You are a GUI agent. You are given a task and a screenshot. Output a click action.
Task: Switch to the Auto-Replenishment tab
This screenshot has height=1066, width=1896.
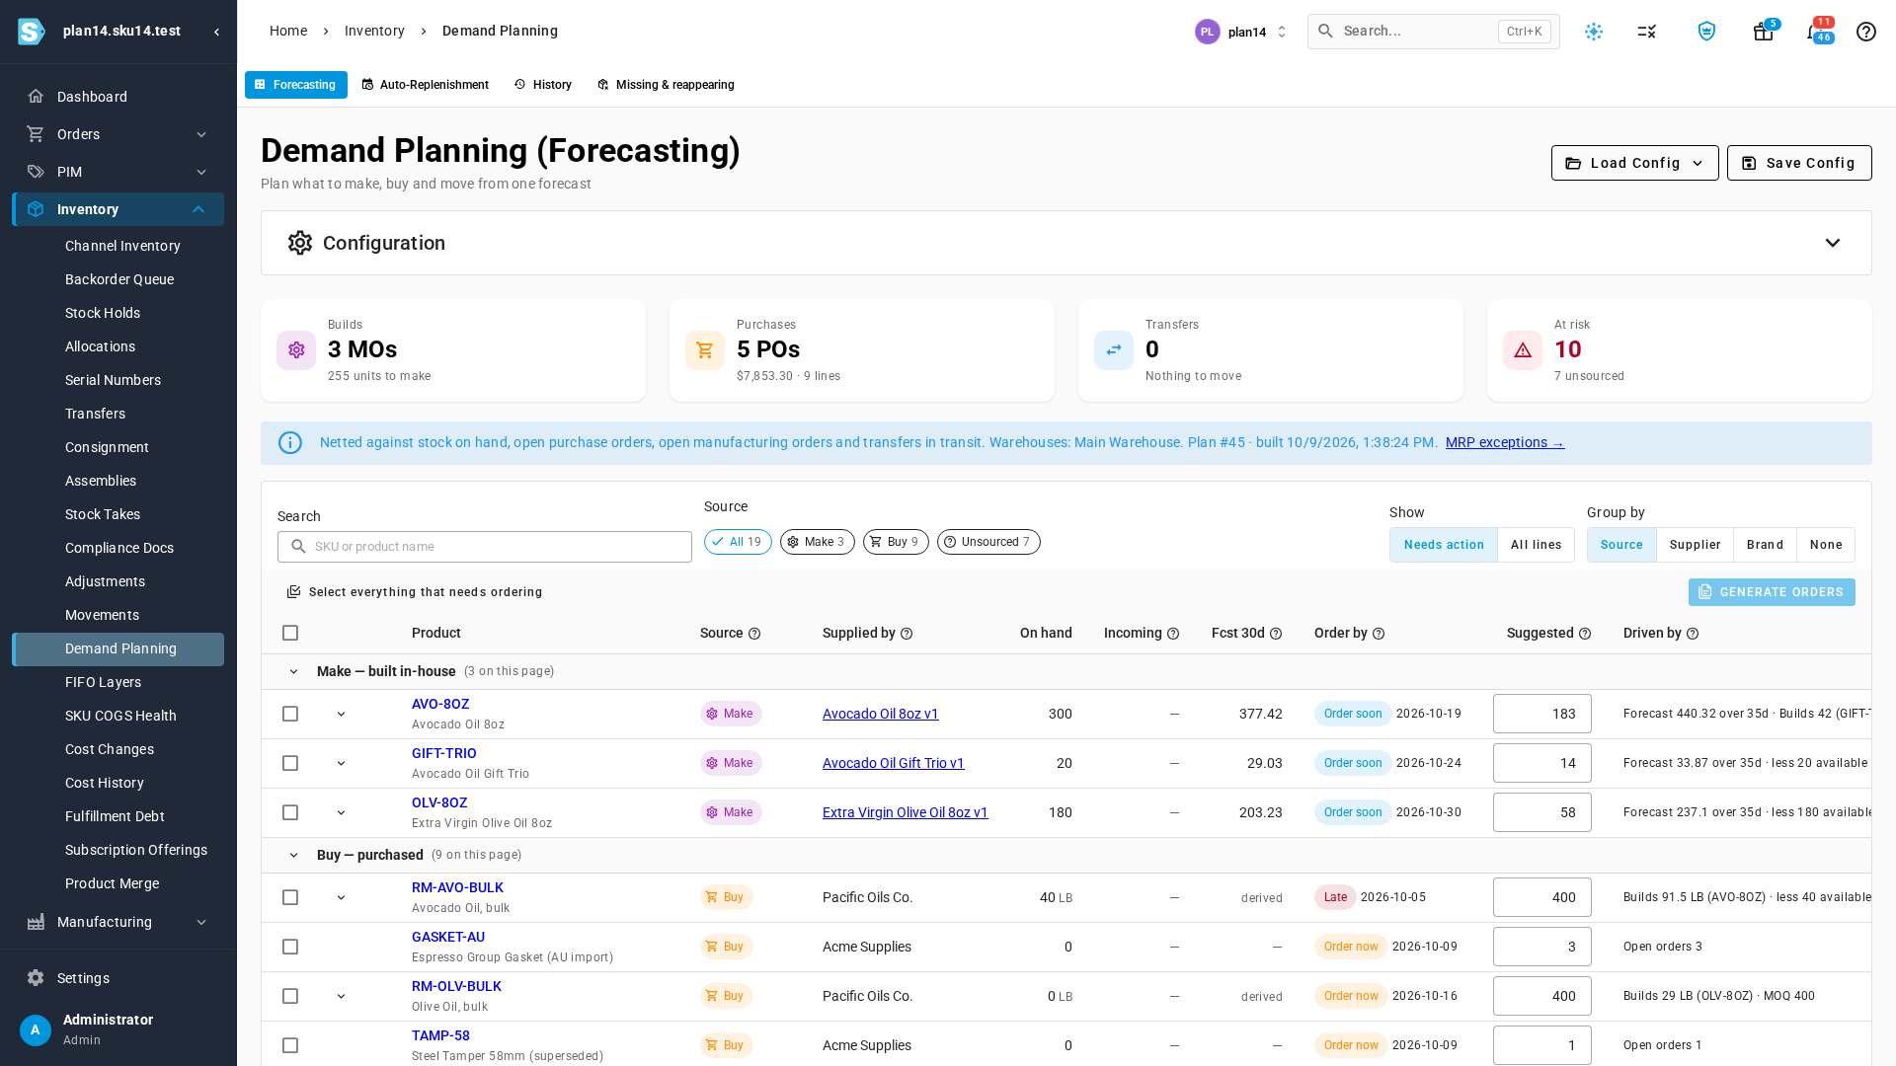coord(426,85)
